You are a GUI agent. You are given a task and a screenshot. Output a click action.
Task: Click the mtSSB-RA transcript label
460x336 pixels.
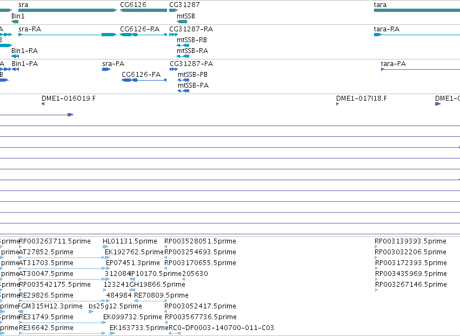[192, 51]
